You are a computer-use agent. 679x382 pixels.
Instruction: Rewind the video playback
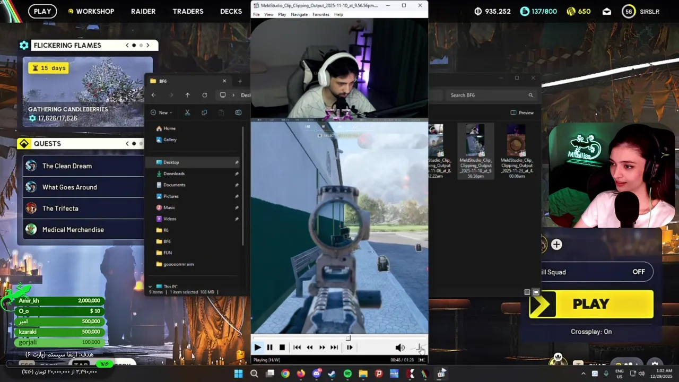pyautogui.click(x=310, y=348)
